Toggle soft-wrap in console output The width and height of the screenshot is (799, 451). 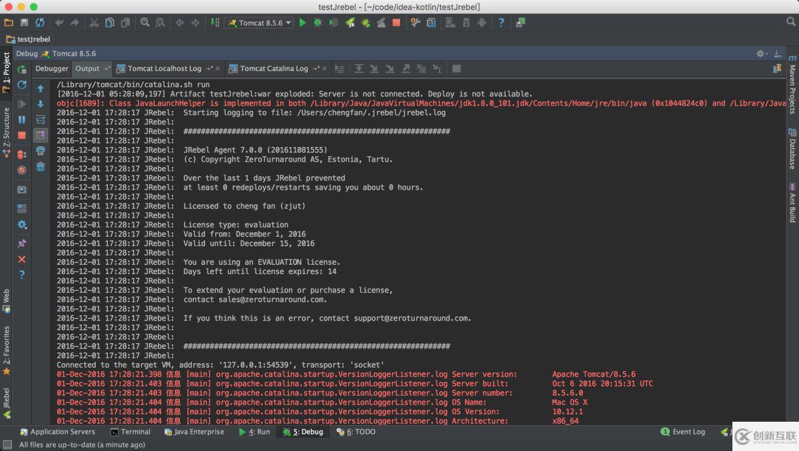click(41, 120)
